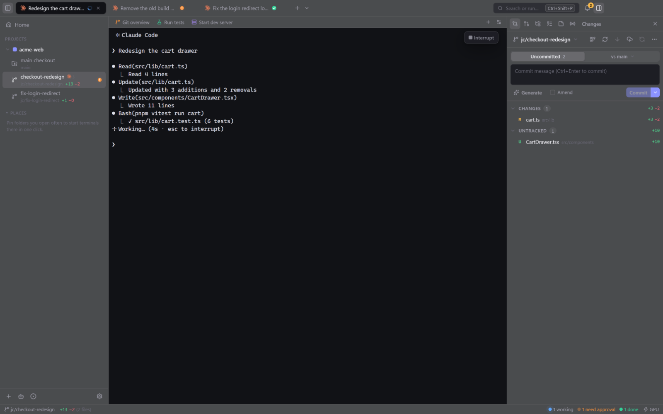Click the sidebar bottom plus icon

coord(9,396)
